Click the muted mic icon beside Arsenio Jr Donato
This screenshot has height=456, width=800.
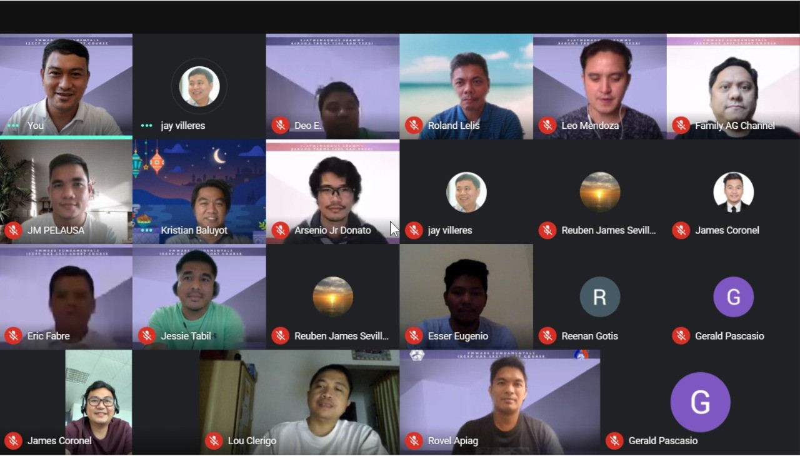tap(280, 230)
